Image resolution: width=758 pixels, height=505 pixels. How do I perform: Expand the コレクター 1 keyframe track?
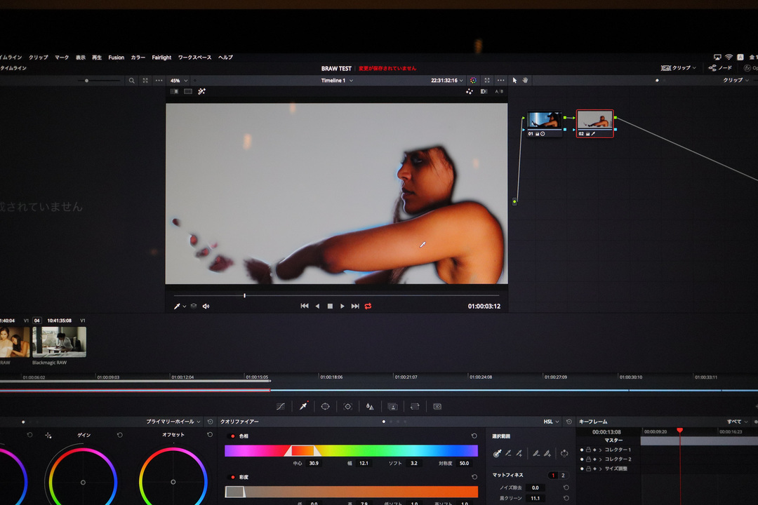(600, 450)
